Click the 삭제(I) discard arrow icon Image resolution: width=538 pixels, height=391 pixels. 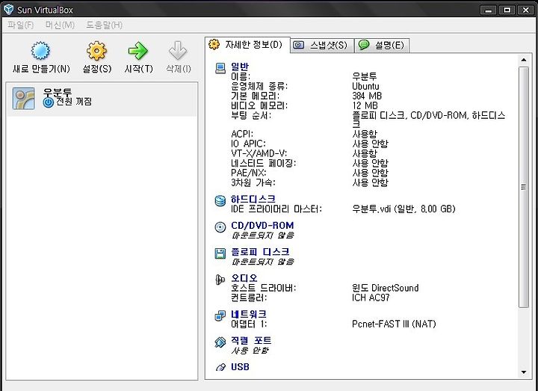pos(178,51)
